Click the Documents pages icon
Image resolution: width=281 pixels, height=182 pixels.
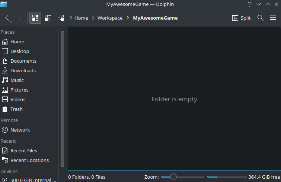tap(5, 61)
